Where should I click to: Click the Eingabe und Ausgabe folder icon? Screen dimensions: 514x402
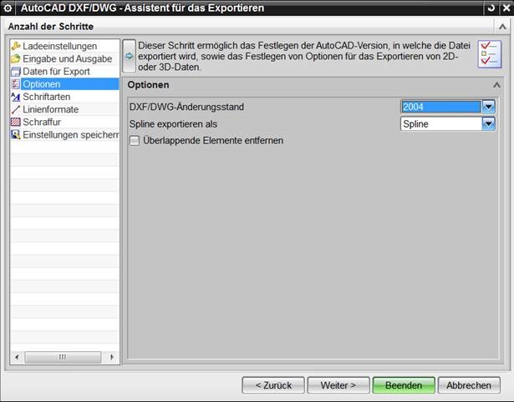click(16, 58)
